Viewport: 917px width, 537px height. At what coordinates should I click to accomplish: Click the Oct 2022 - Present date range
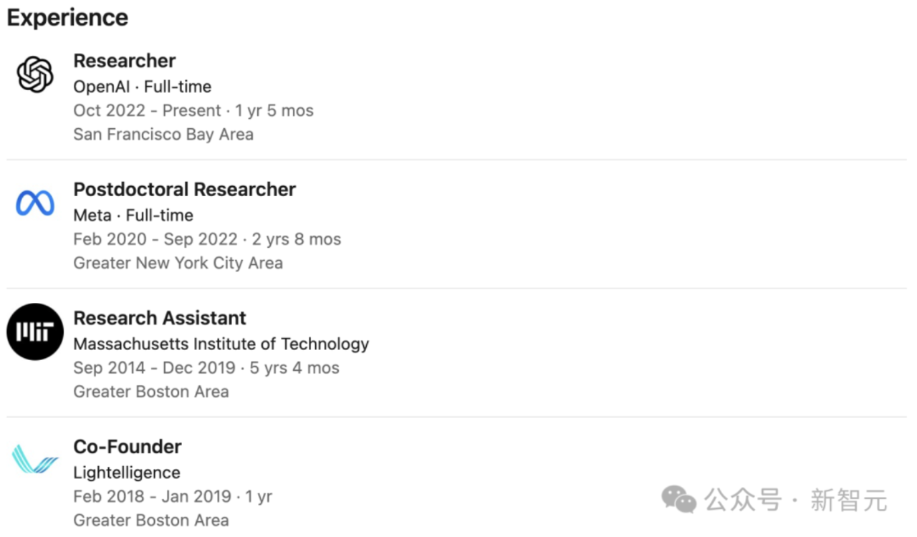(x=147, y=111)
